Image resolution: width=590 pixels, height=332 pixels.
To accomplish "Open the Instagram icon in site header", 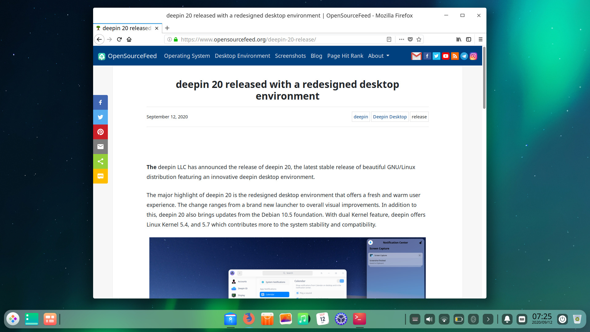I will [x=473, y=56].
